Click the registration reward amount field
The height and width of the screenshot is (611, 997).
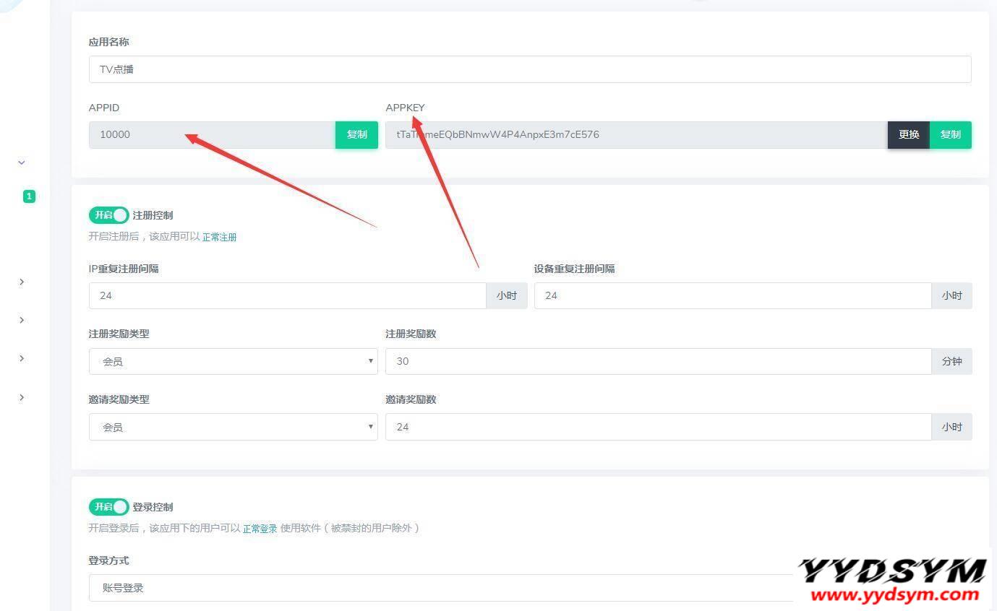coord(657,361)
